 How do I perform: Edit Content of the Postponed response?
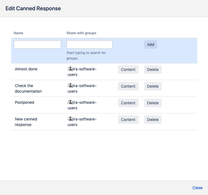point(128,103)
